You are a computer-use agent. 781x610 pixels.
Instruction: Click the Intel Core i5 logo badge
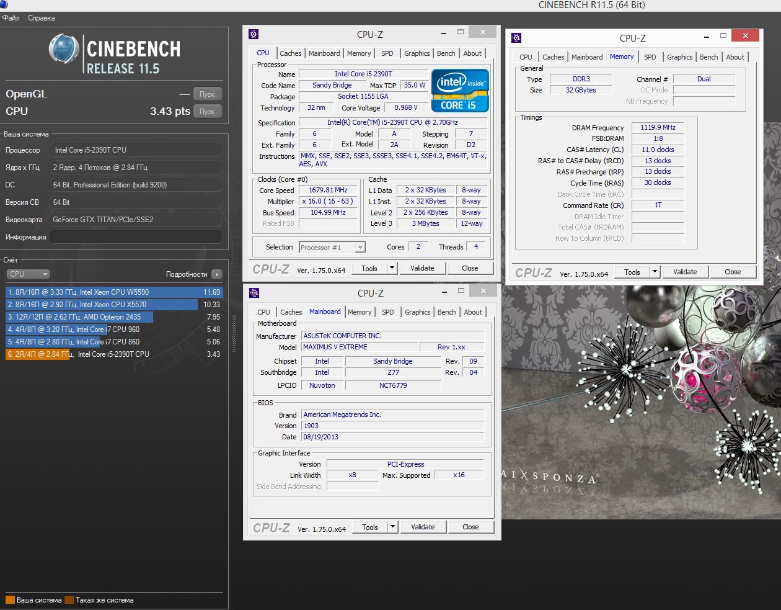[x=460, y=91]
